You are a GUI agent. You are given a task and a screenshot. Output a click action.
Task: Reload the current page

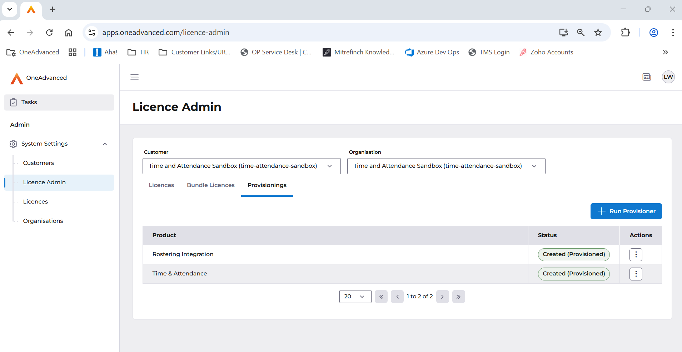(49, 33)
